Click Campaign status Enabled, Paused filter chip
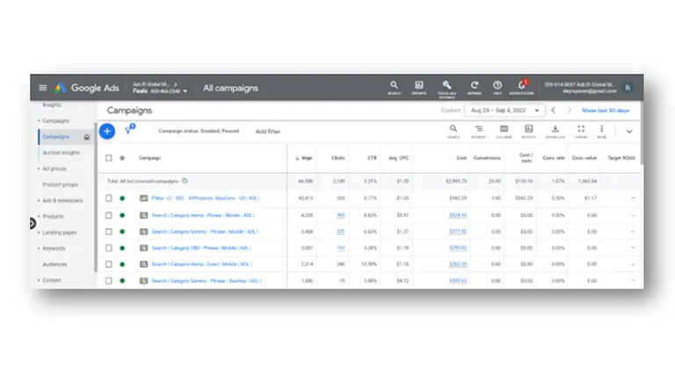 [x=199, y=131]
